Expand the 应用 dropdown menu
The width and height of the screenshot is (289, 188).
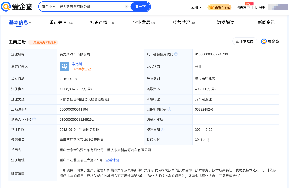196,7
